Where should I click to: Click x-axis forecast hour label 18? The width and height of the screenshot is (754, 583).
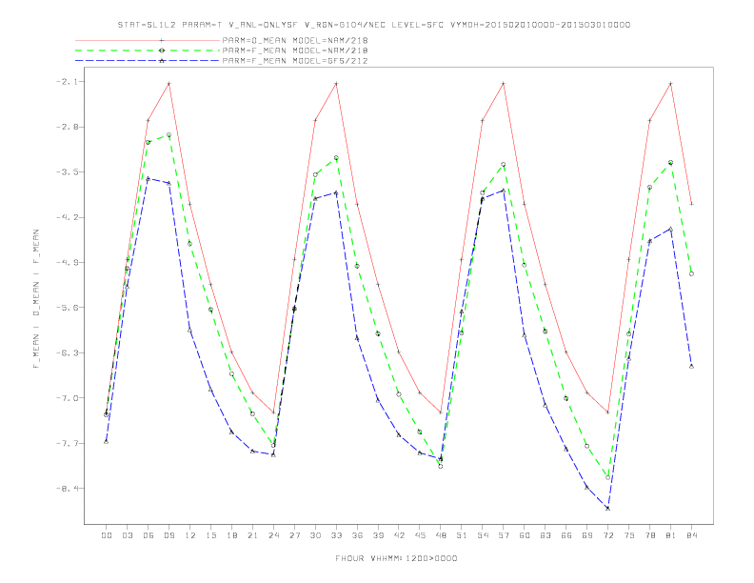click(231, 535)
